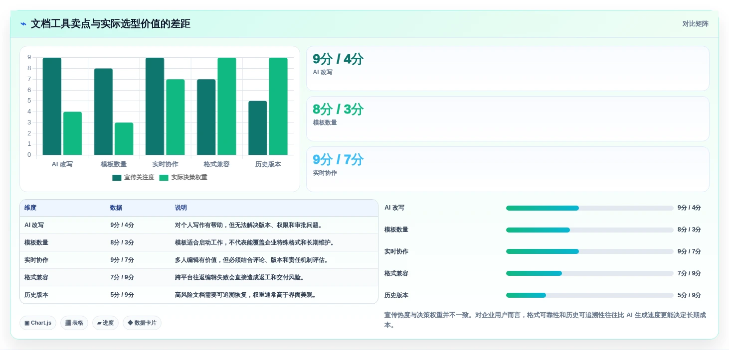Click the 格式兼容 x-axis label in chart
The height and width of the screenshot is (350, 729).
216,164
